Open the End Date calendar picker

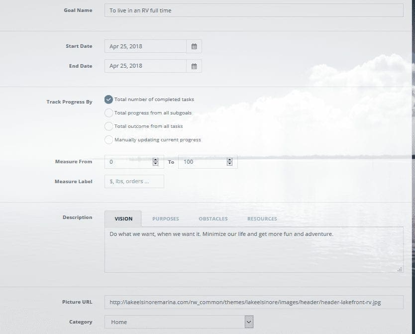click(x=194, y=66)
